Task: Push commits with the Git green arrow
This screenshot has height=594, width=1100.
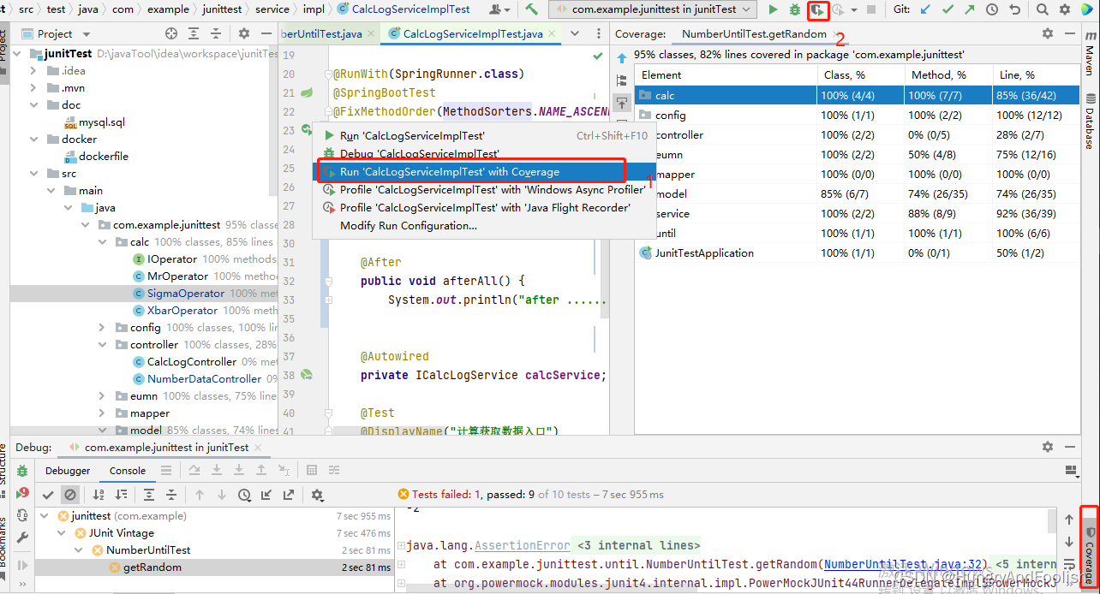Action: [970, 9]
